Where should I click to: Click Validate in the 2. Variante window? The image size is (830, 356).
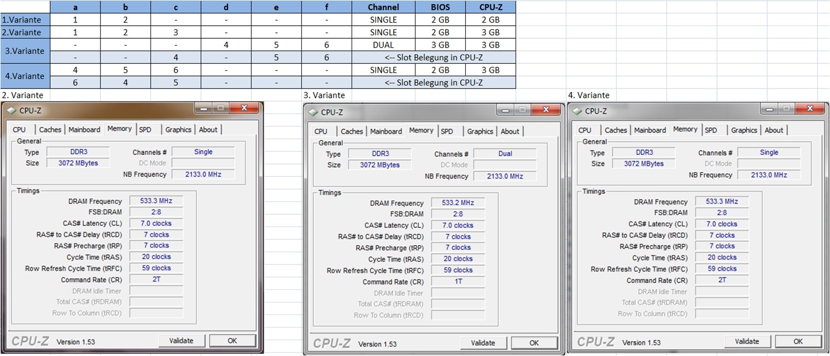tap(181, 341)
